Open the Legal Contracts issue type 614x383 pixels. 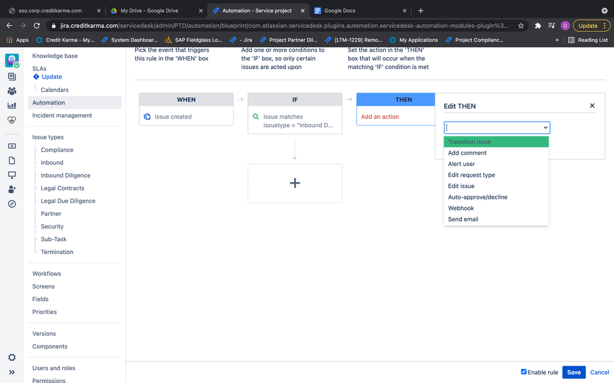pyautogui.click(x=62, y=188)
